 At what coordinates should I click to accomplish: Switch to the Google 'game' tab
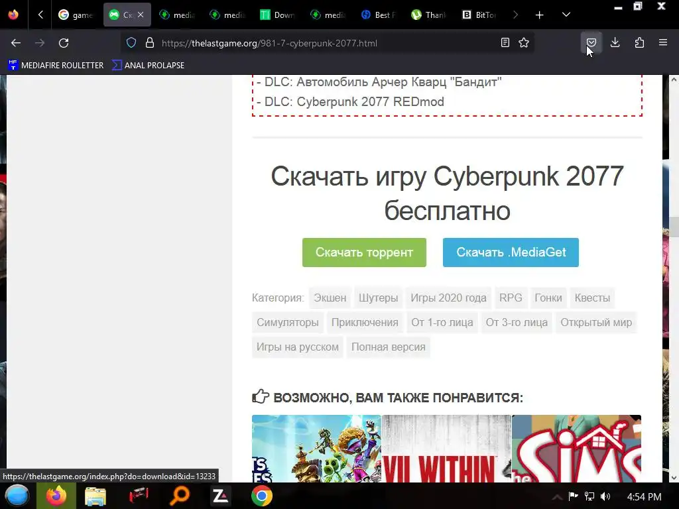[76, 15]
